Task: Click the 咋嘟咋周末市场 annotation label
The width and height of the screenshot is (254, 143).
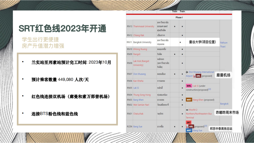Action: [227, 113]
